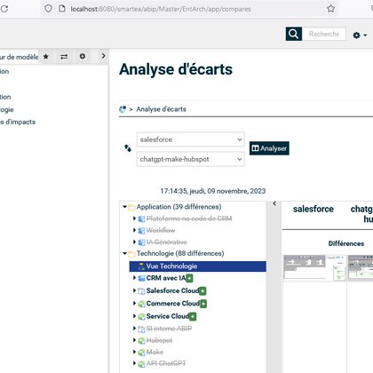Click the Application folder icon
The width and height of the screenshot is (373, 373).
point(131,207)
